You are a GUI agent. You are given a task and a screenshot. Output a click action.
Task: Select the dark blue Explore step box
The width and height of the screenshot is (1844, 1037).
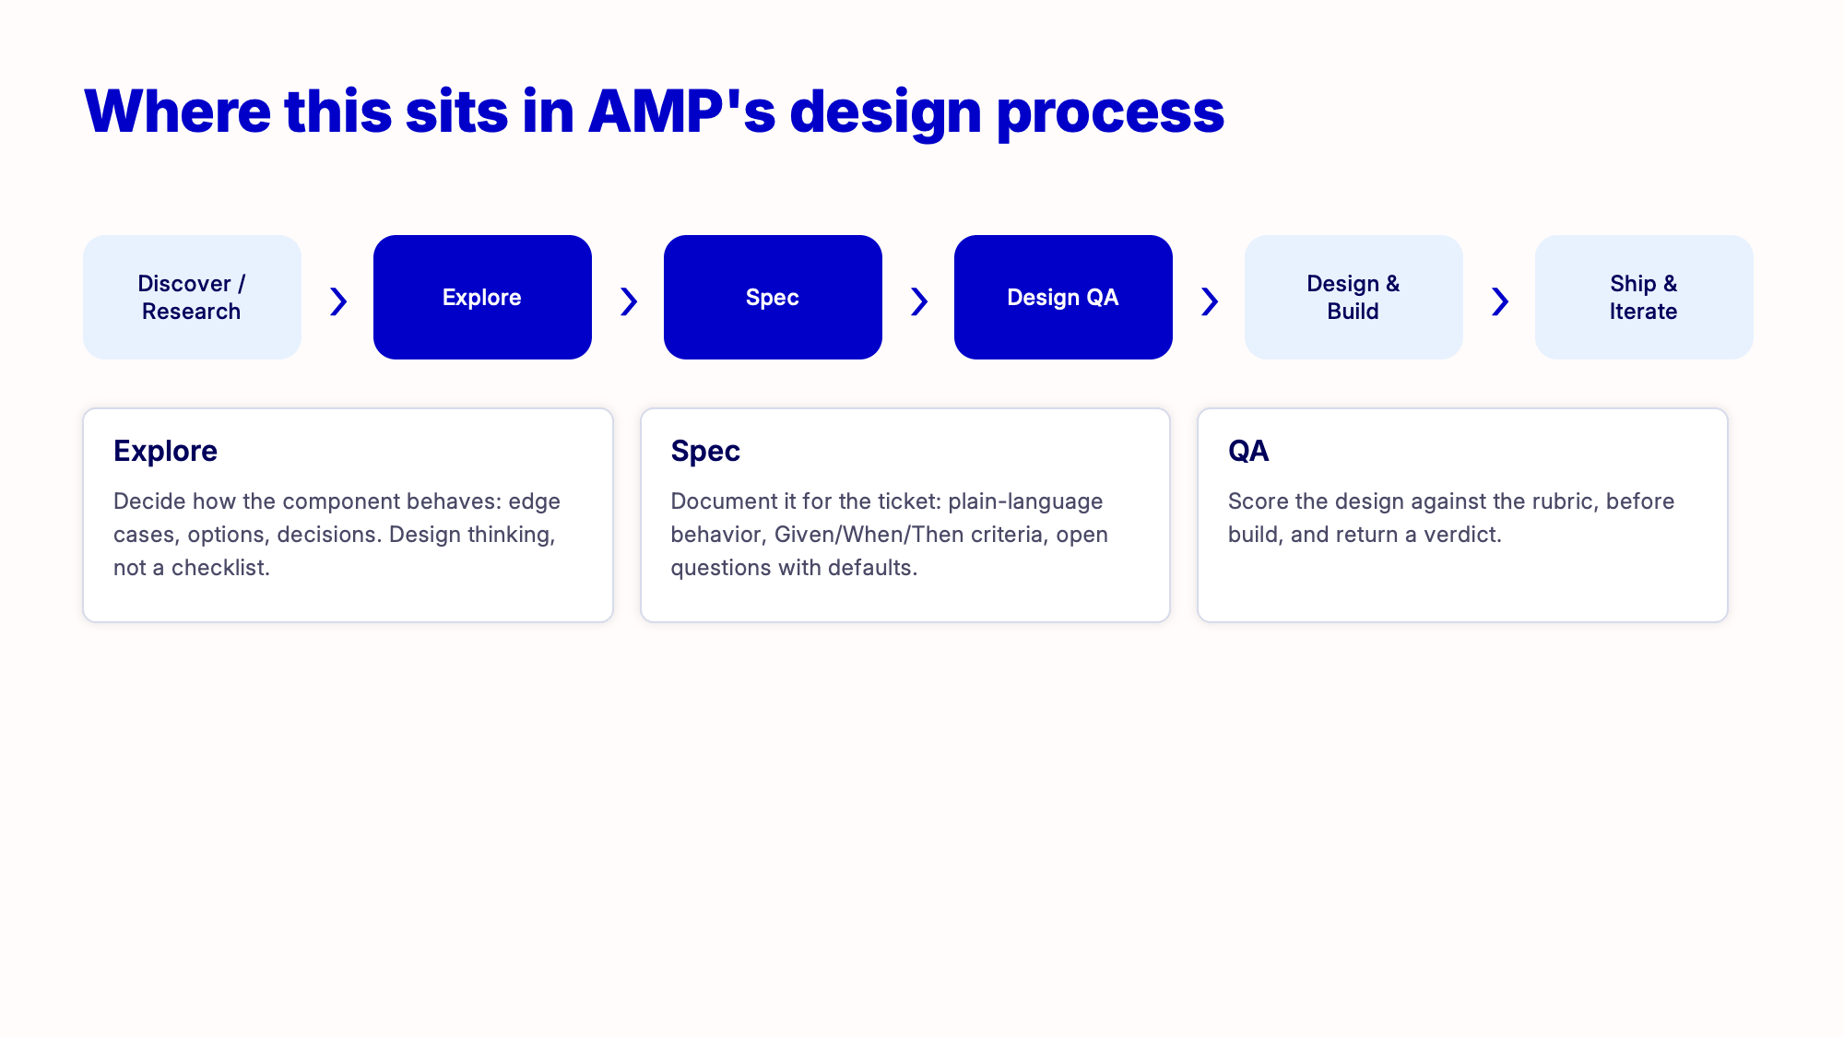(x=482, y=297)
